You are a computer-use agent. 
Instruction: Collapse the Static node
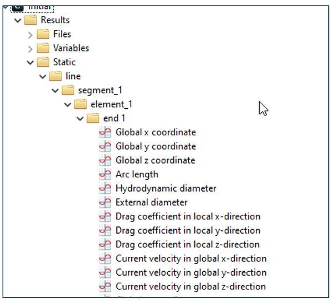[x=30, y=62]
